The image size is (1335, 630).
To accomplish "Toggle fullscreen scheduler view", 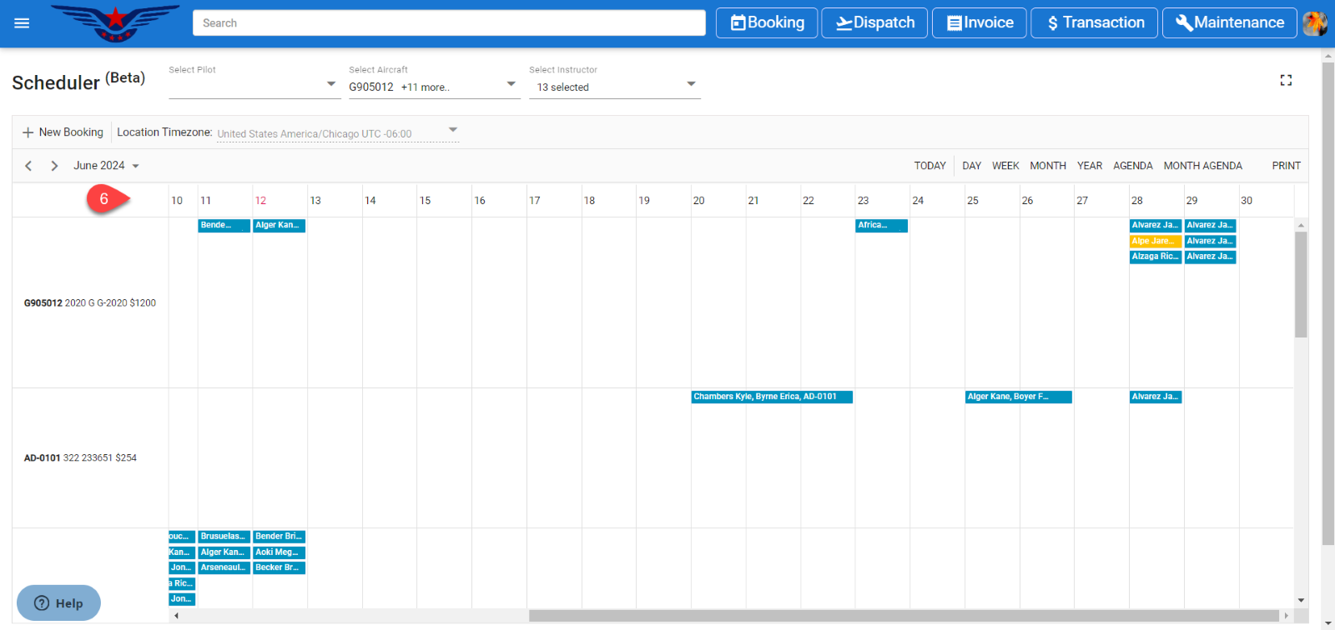I will (x=1286, y=80).
